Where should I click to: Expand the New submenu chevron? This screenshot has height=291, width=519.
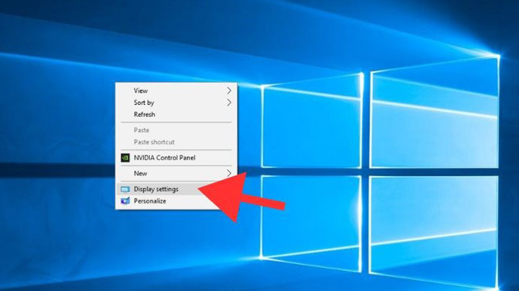[229, 173]
